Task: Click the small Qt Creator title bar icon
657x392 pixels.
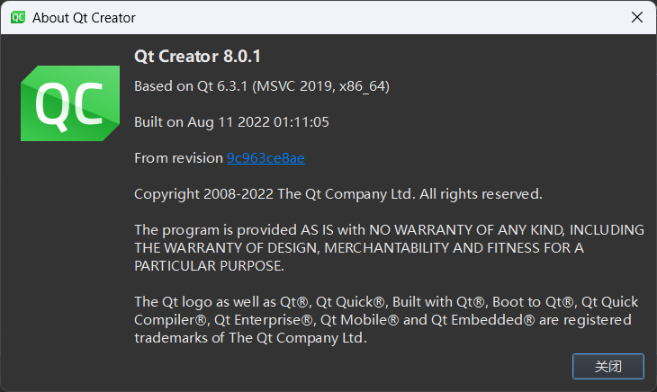Action: [17, 17]
